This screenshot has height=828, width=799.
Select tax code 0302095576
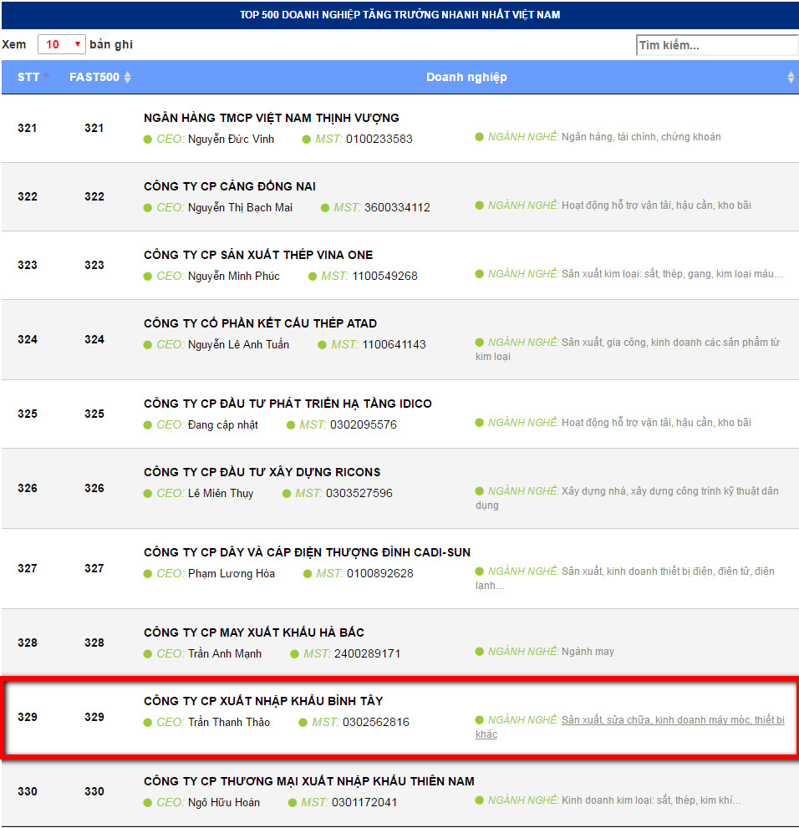click(364, 425)
